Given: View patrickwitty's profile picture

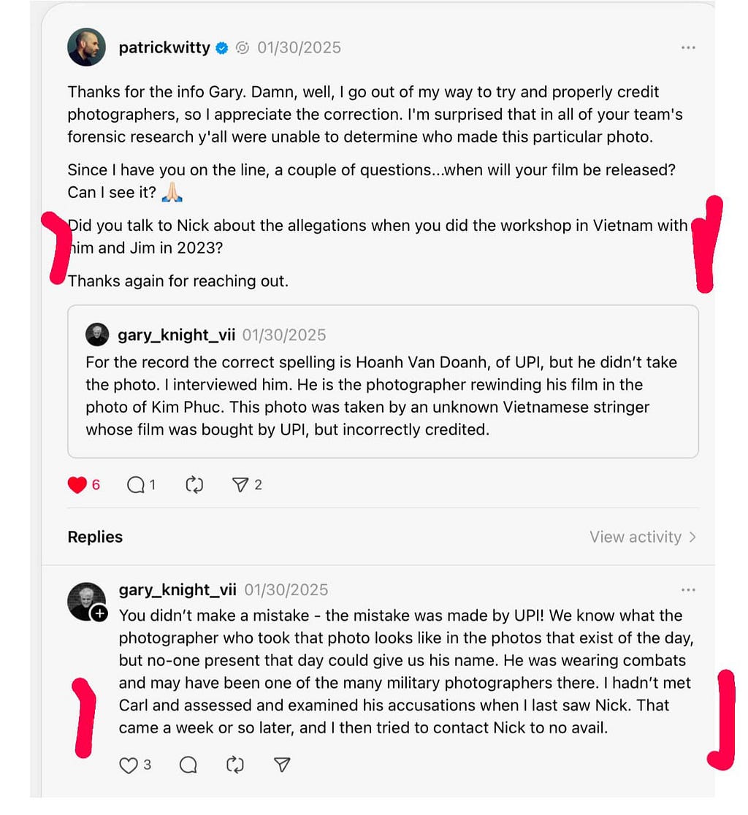Looking at the screenshot, I should pyautogui.click(x=86, y=47).
